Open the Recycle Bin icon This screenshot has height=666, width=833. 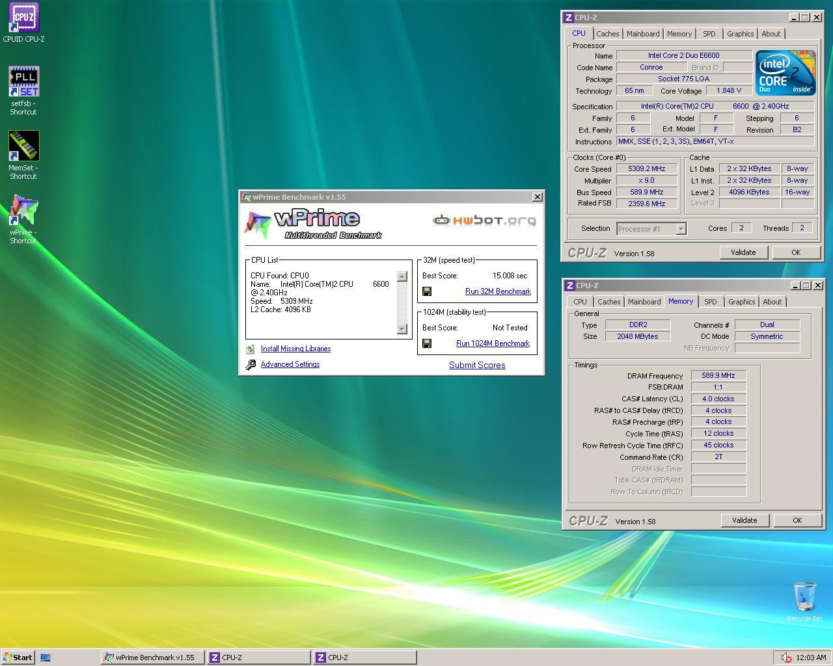pyautogui.click(x=804, y=596)
